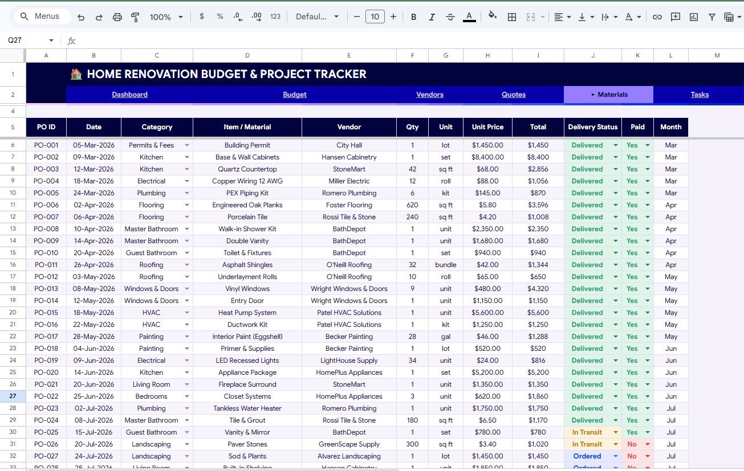This screenshot has width=744, height=471.
Task: Insert link with chain icon
Action: (657, 17)
